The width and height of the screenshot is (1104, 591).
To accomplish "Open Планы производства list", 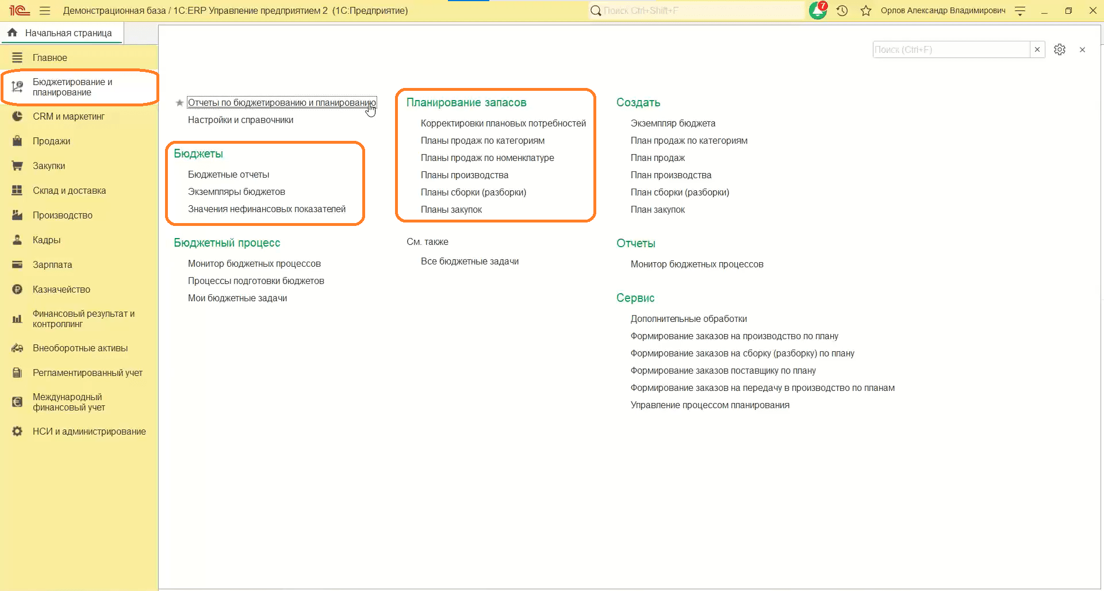I will [x=464, y=175].
